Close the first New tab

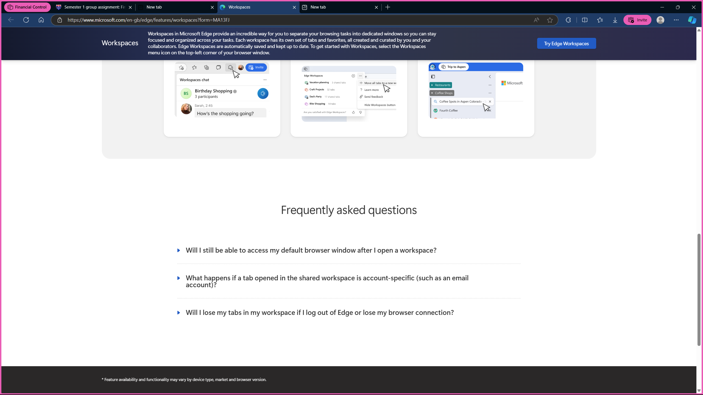point(212,7)
